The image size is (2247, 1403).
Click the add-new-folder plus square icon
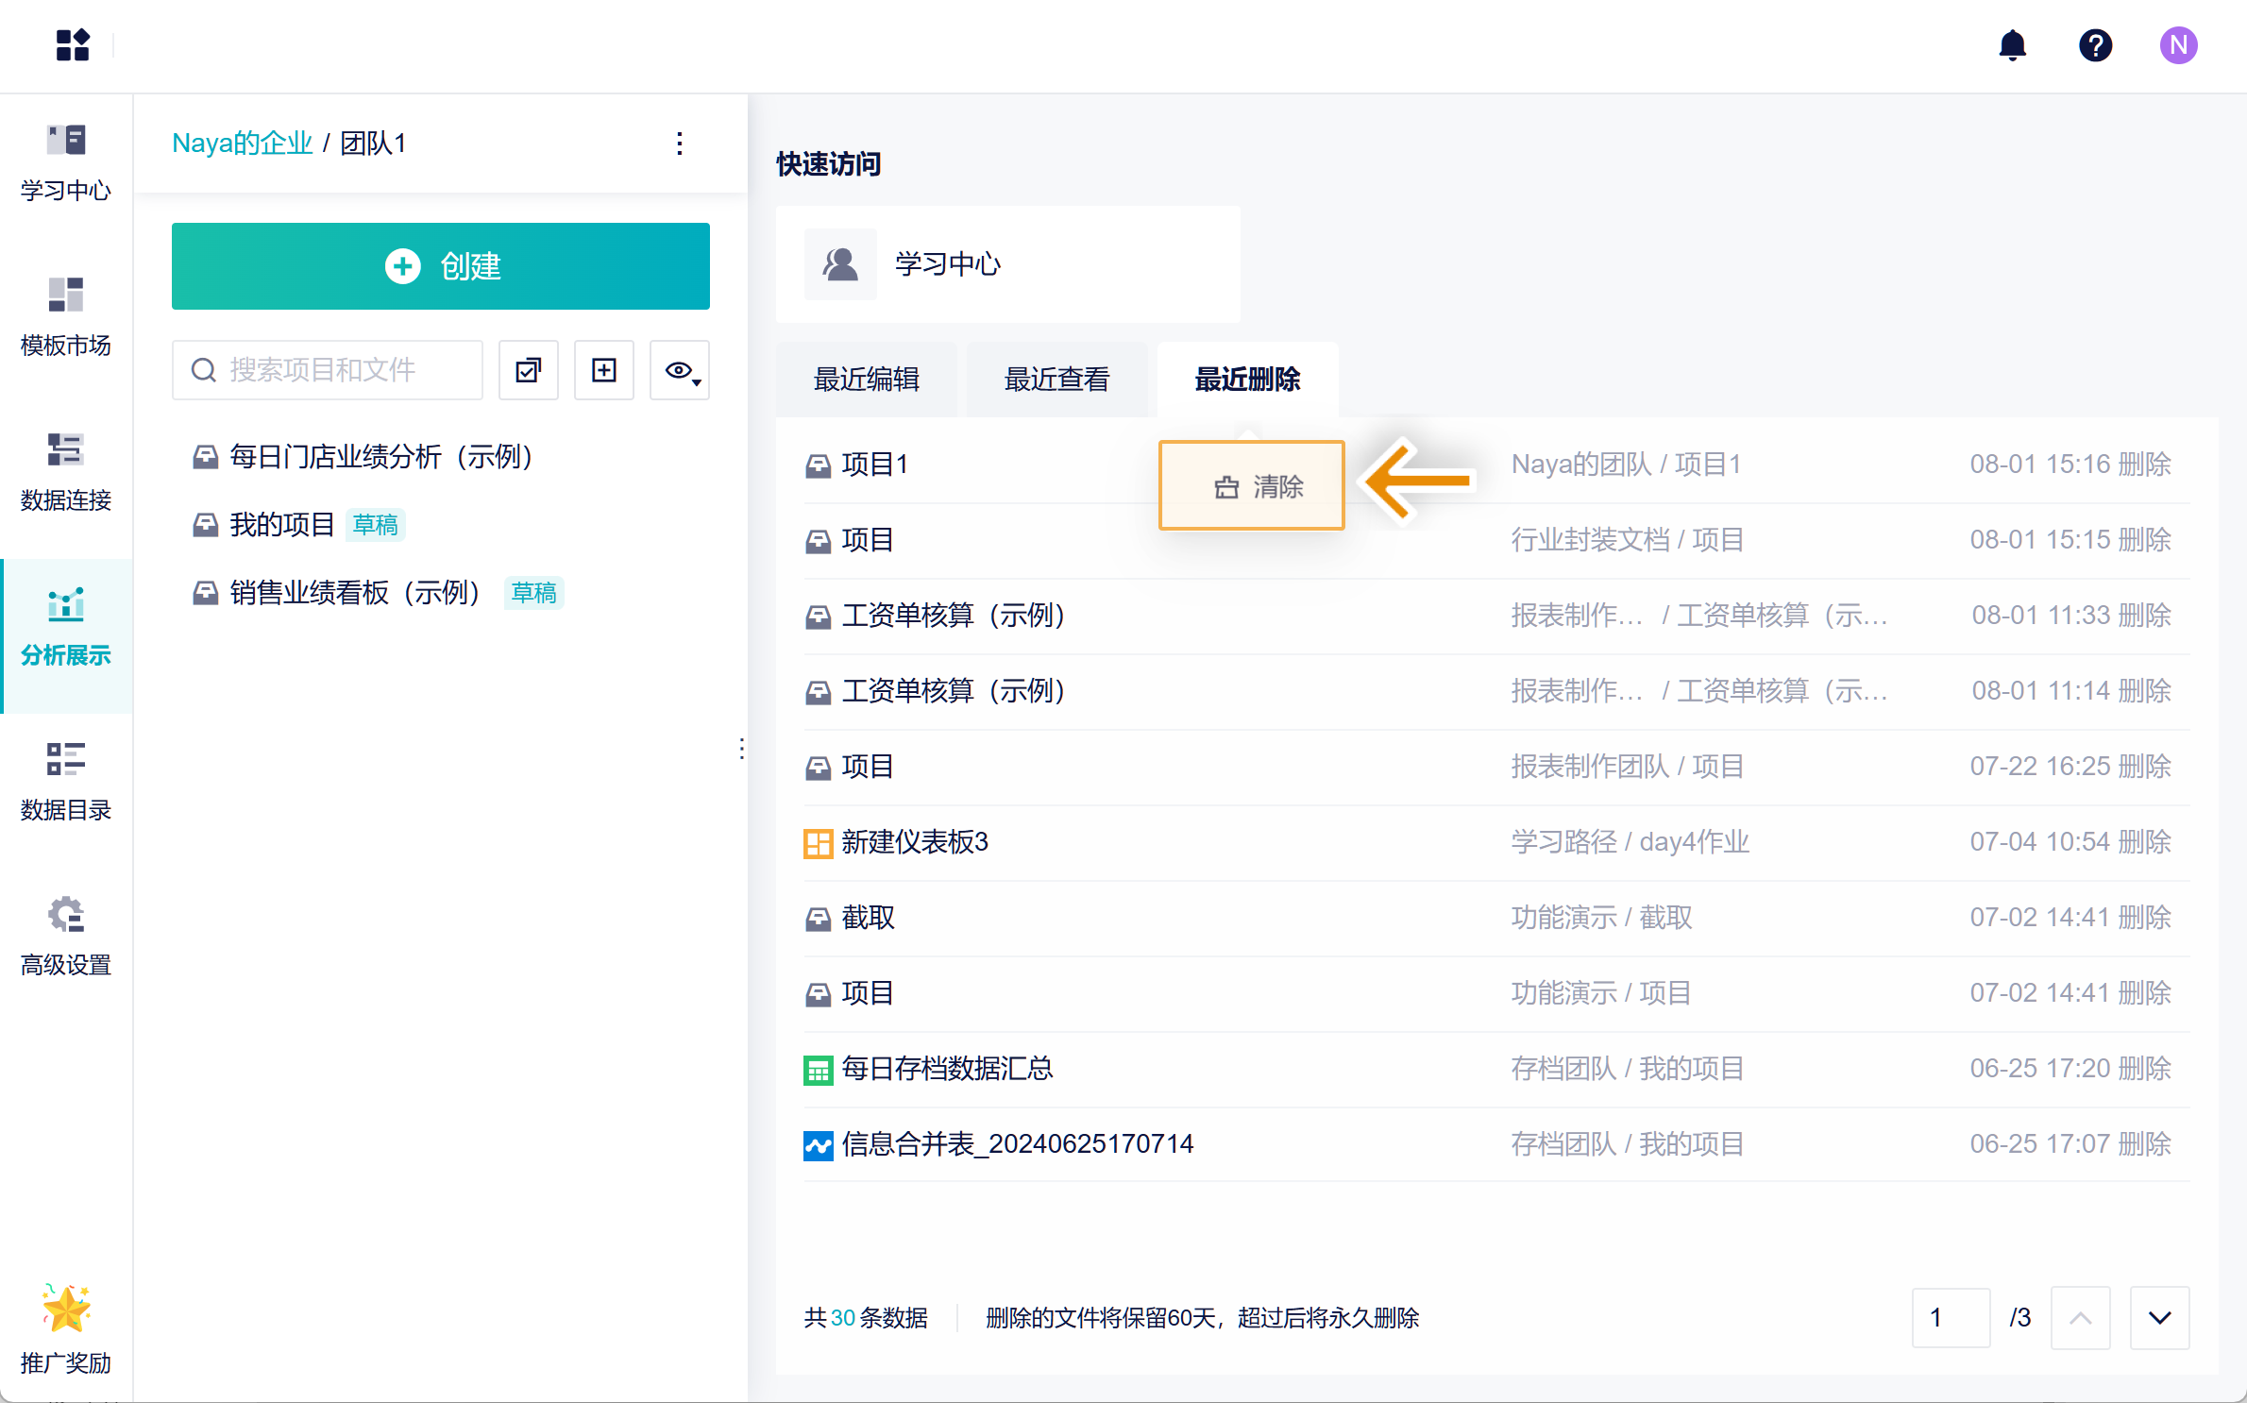point(604,370)
